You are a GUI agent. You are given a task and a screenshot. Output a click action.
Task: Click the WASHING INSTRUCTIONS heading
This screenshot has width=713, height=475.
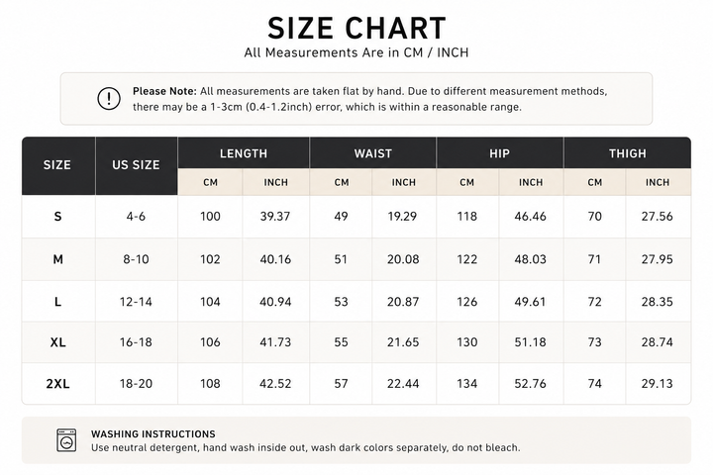point(153,434)
